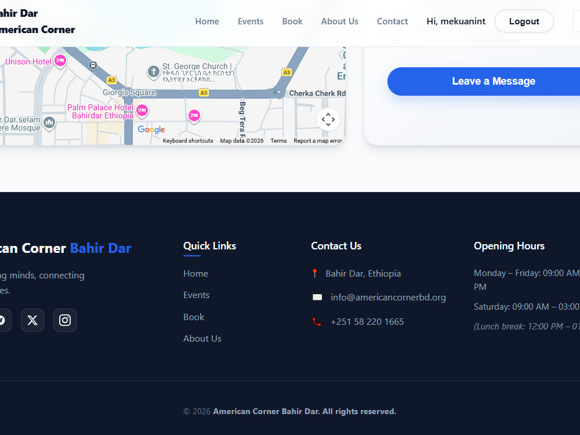580x435 pixels.
Task: Click the unlabeled pink hotel pin on map
Action: click(194, 116)
